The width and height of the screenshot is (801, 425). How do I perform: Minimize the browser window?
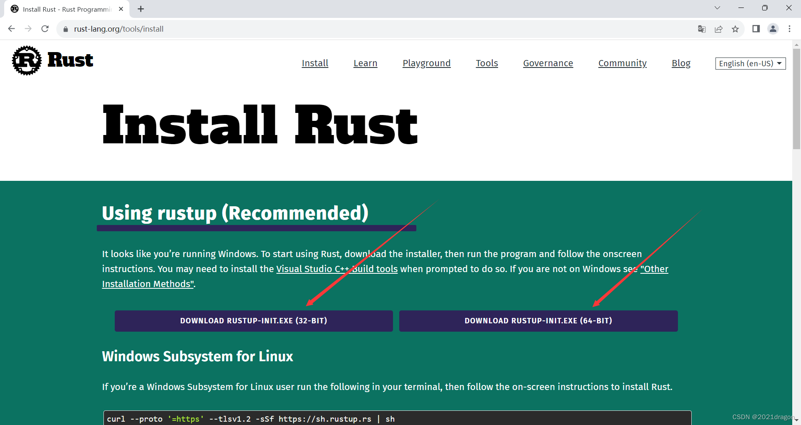click(x=741, y=8)
